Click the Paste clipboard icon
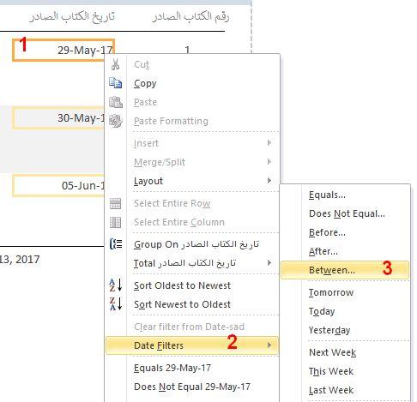417x402 pixels. [x=116, y=102]
